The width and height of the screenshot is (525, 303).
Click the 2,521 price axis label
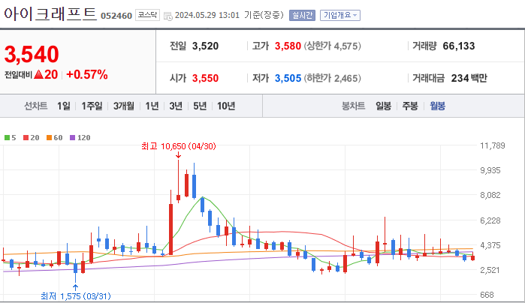point(490,270)
